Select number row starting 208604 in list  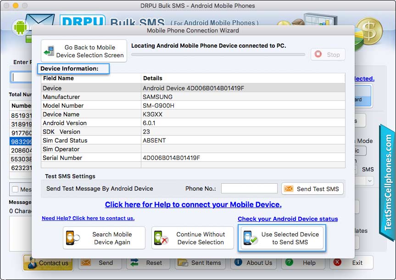[21, 150]
